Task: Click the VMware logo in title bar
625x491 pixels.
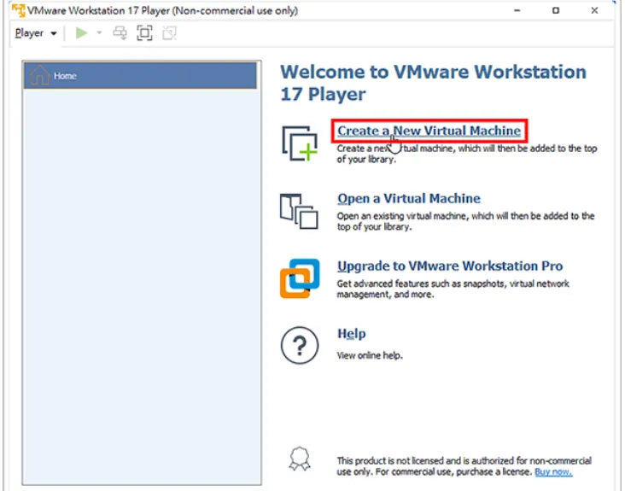Action: (18, 10)
